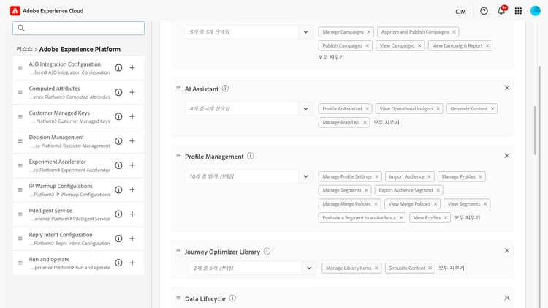Show info for Experiment Accelerator

coord(118,165)
